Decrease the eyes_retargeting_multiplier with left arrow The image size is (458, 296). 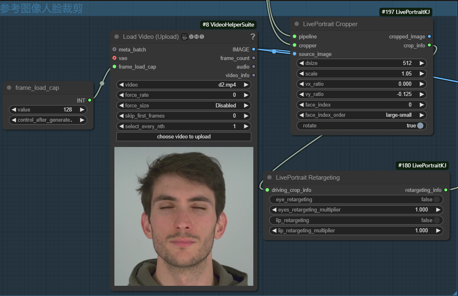pyautogui.click(x=275, y=210)
